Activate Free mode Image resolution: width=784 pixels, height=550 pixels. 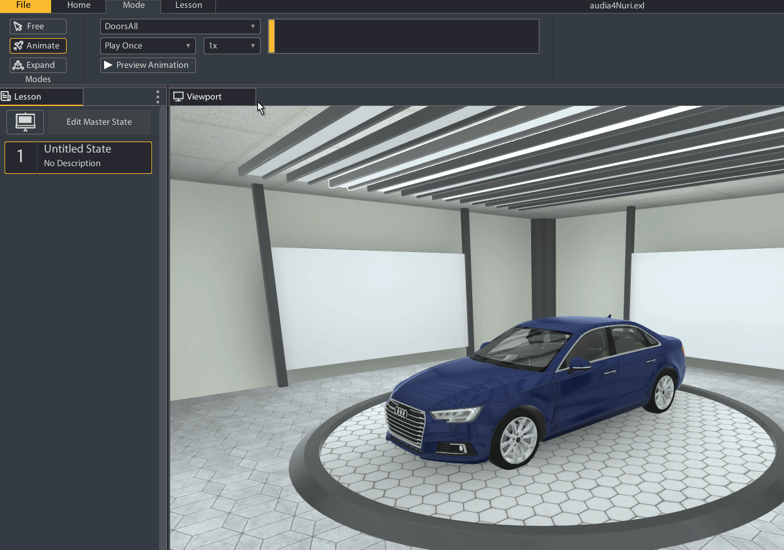click(x=38, y=26)
